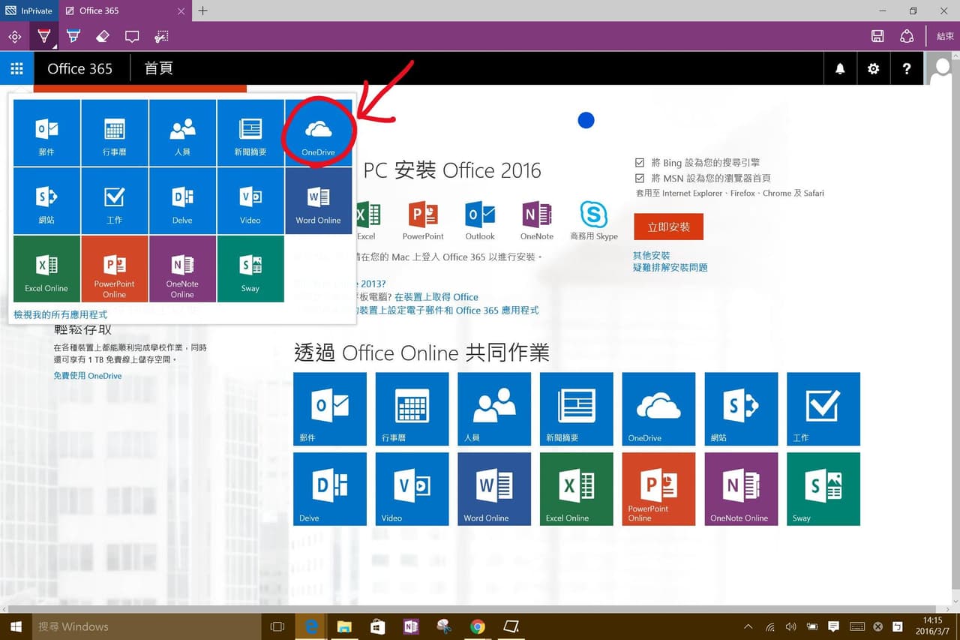Image resolution: width=960 pixels, height=640 pixels.
Task: Switch to the Office 365 browser tab
Action: point(124,11)
